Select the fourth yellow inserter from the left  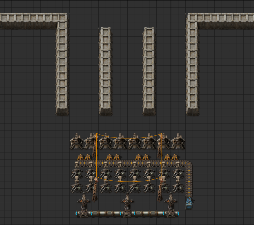tap(116, 157)
